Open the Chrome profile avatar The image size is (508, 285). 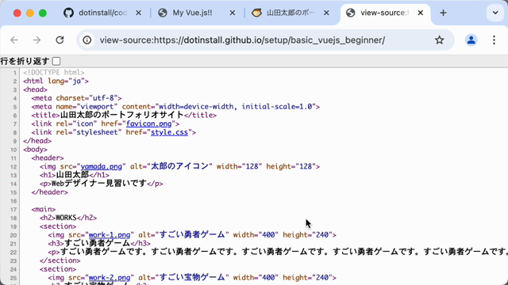click(x=471, y=40)
